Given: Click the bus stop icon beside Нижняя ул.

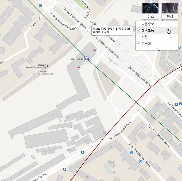Looking at the screenshot, I should (40, 5).
